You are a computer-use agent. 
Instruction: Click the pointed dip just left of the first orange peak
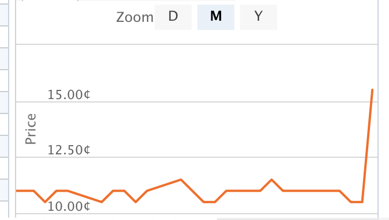click(x=136, y=202)
